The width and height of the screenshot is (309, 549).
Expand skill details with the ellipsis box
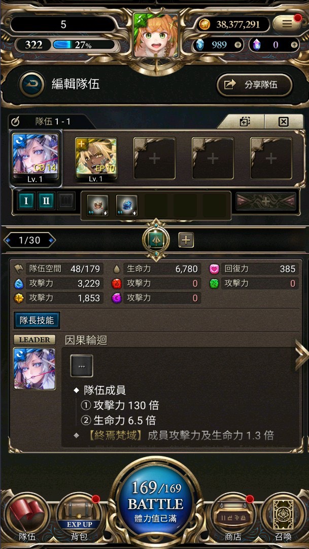coord(82,366)
